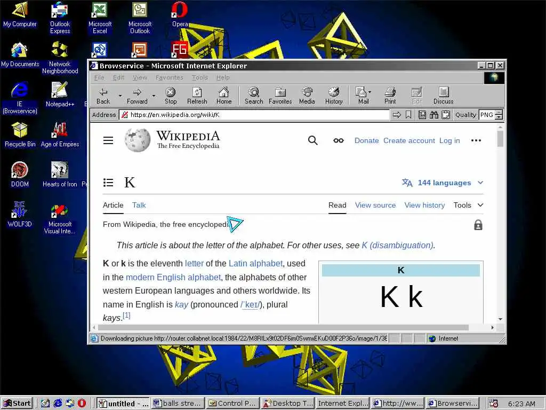Refresh the current page
The width and height of the screenshot is (546, 410).
pos(197,96)
